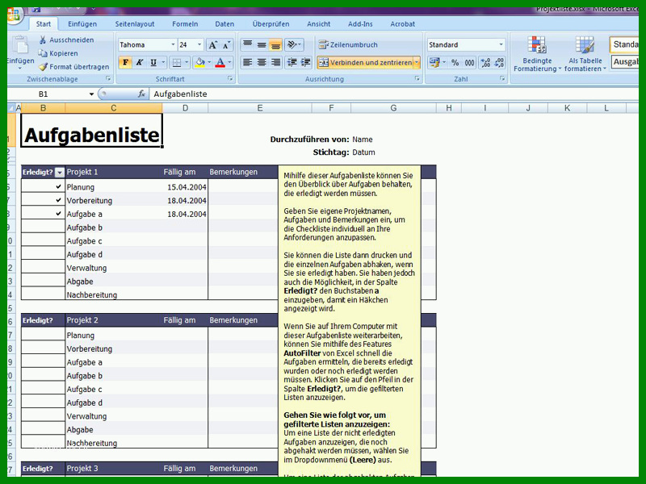Copy selection with the Kopieren icon
The height and width of the screenshot is (484, 646).
43,53
